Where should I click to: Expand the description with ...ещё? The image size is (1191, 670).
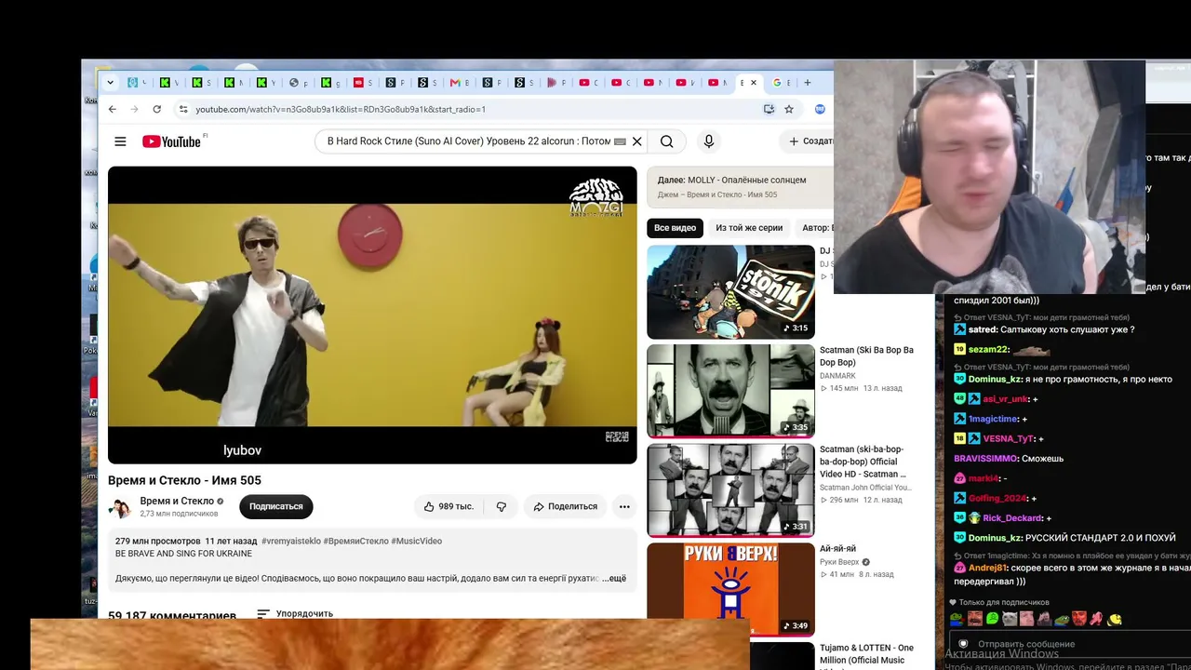[x=614, y=578]
